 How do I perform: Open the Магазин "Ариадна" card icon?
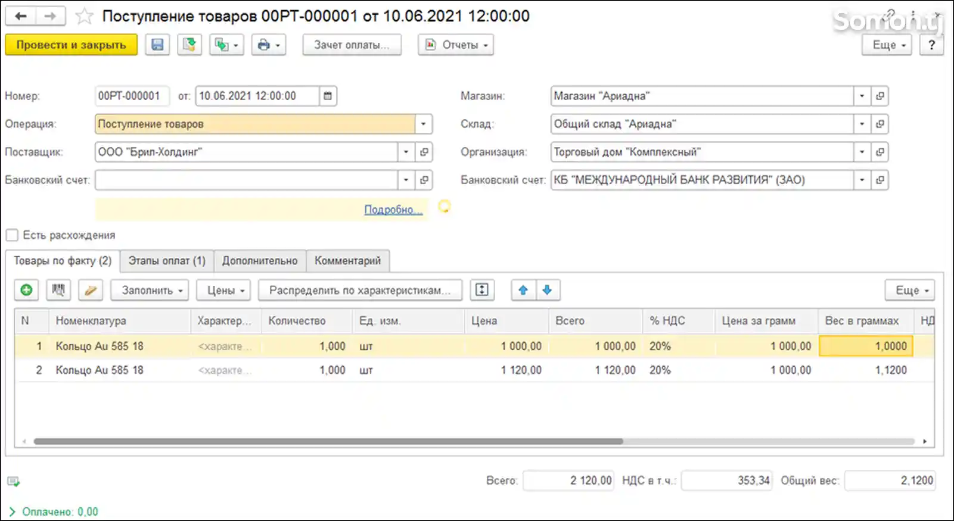click(x=880, y=96)
